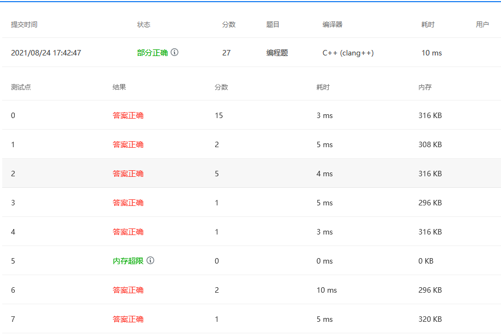Click 5 ms time of test point 7
This screenshot has width=501, height=335.
point(325,319)
